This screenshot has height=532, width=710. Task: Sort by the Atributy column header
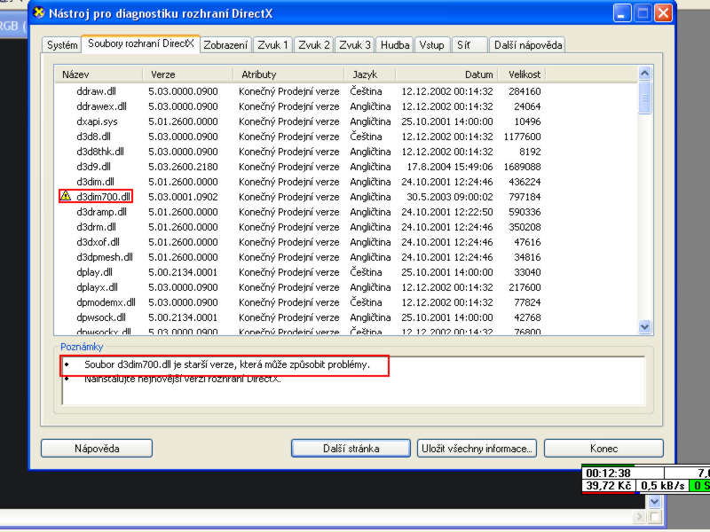(x=288, y=74)
